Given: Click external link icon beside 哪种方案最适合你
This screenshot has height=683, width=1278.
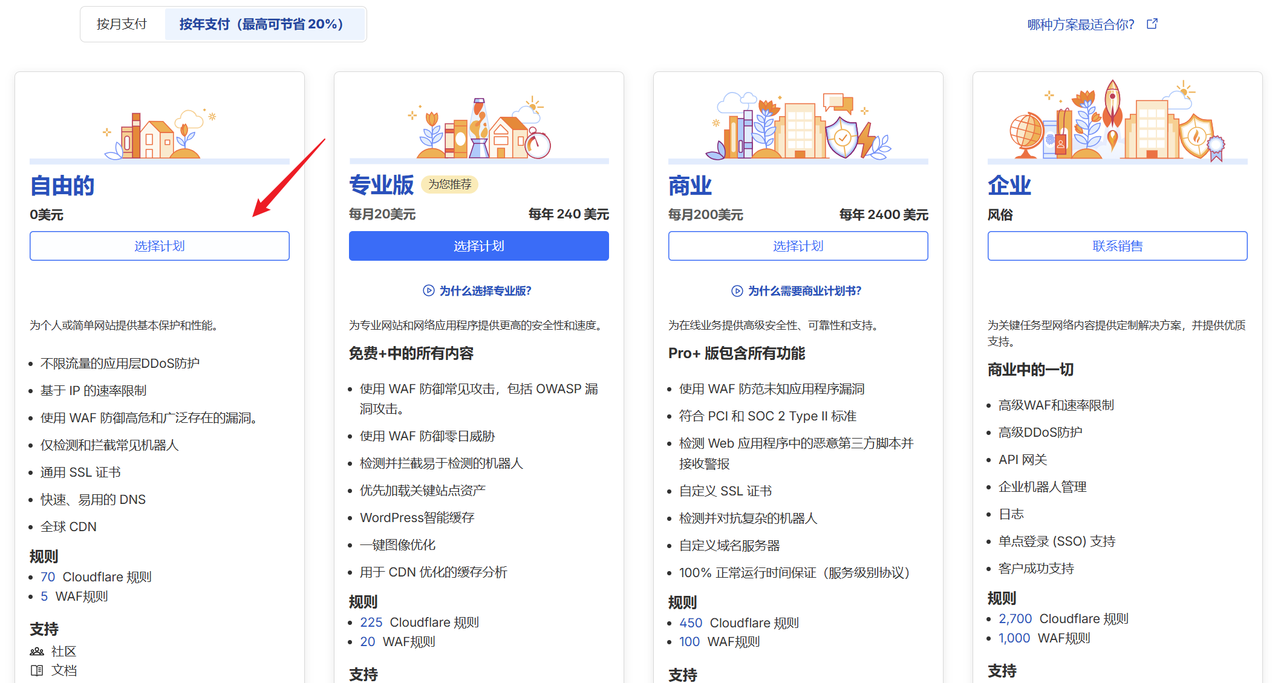Looking at the screenshot, I should point(1152,24).
